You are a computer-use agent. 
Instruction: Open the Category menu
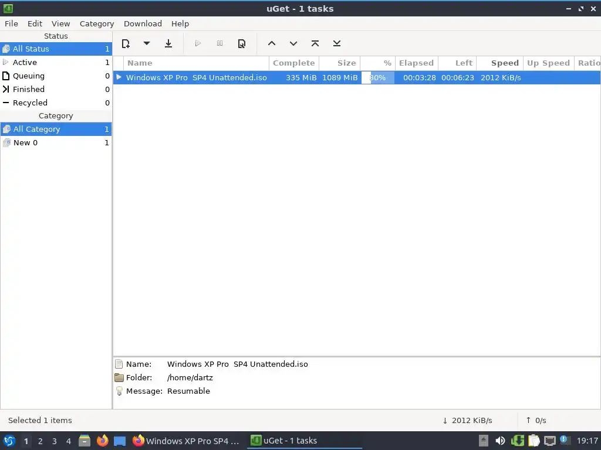click(x=97, y=23)
